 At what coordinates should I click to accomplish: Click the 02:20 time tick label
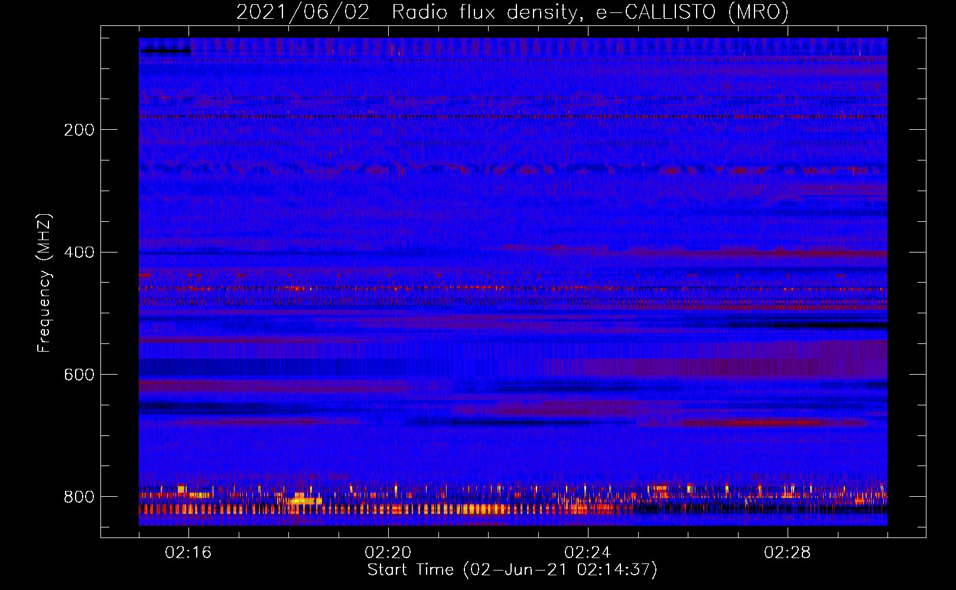pyautogui.click(x=388, y=553)
